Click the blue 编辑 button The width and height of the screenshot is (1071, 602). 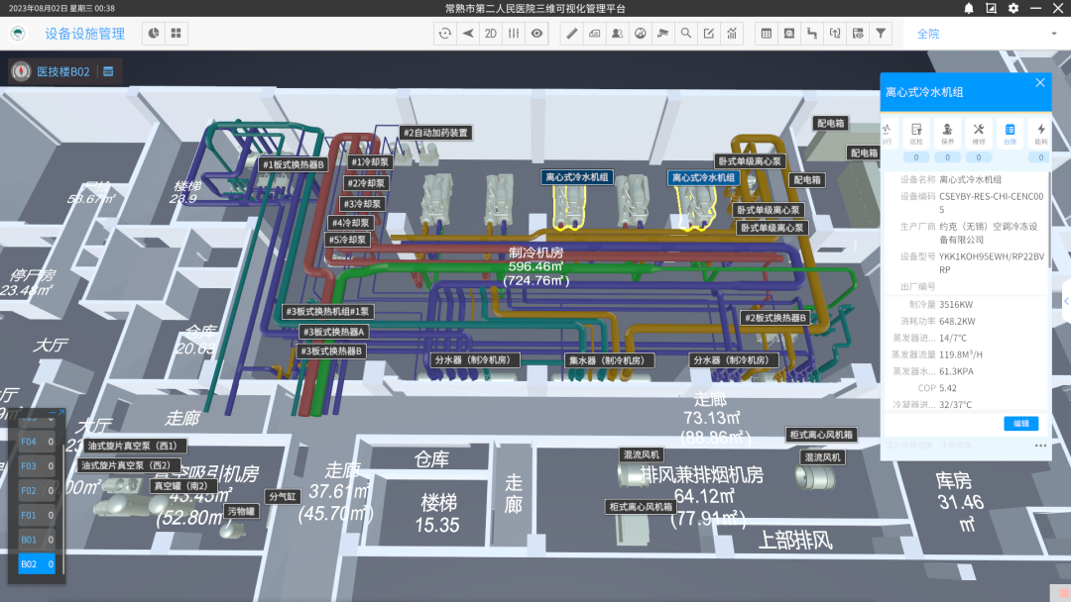coord(1020,424)
